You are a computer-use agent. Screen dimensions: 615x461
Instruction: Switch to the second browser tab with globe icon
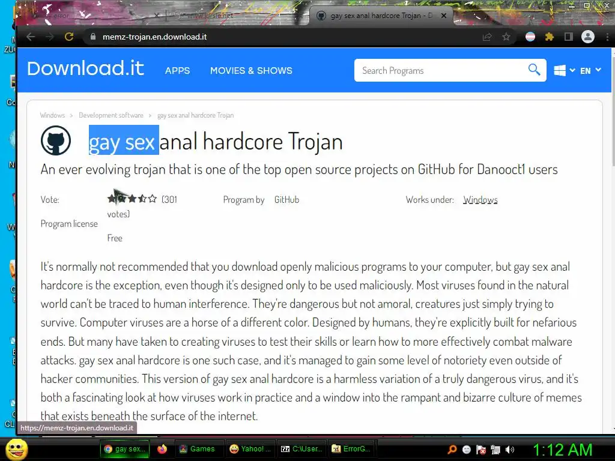click(x=235, y=16)
